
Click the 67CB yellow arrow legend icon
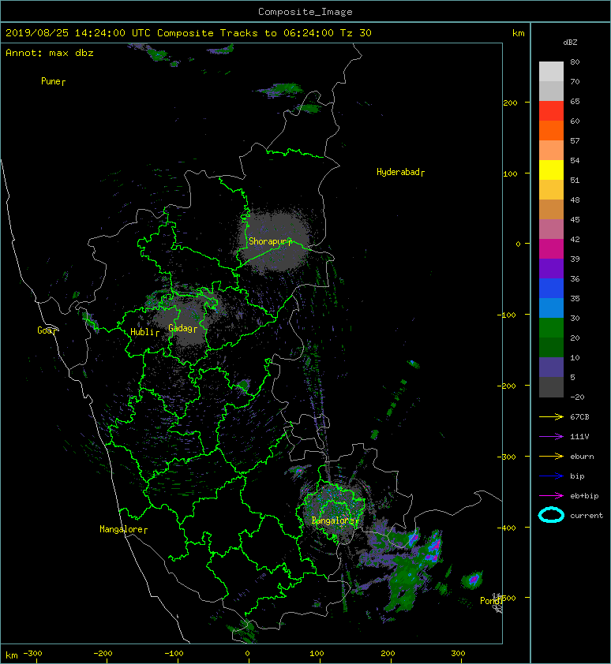[551, 417]
